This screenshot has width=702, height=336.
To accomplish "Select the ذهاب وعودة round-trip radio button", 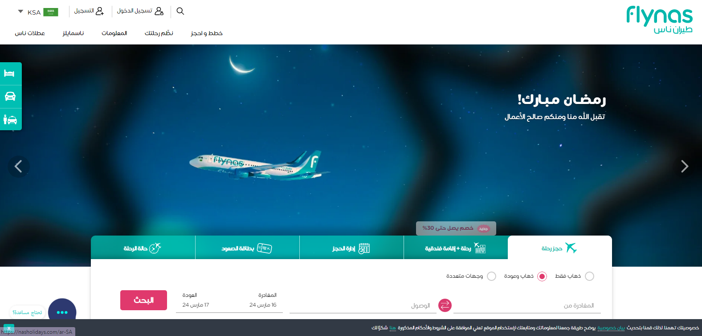I will click(x=542, y=276).
